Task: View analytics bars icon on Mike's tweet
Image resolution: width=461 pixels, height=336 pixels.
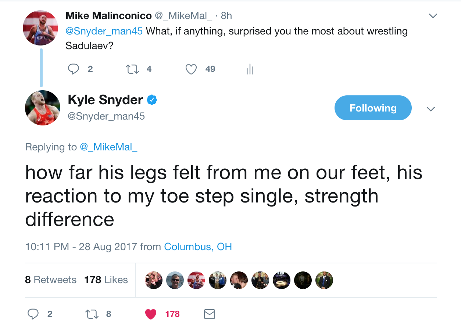Action: (x=250, y=69)
